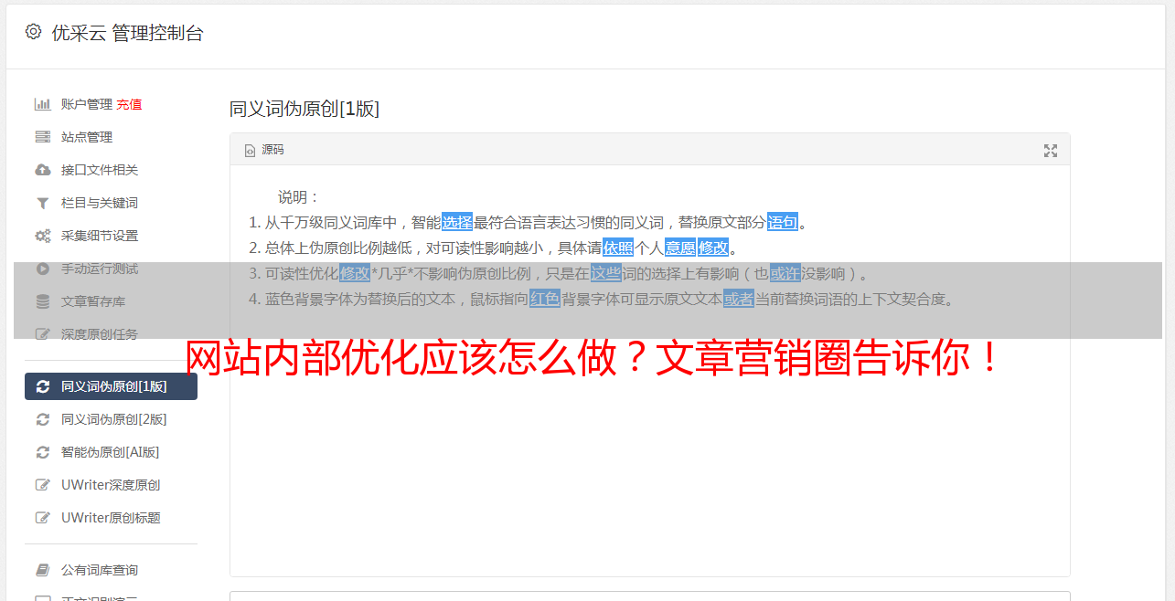Image resolution: width=1175 pixels, height=601 pixels.
Task: Click the cloud upload icon for 接口文件相关
Action: (x=42, y=170)
